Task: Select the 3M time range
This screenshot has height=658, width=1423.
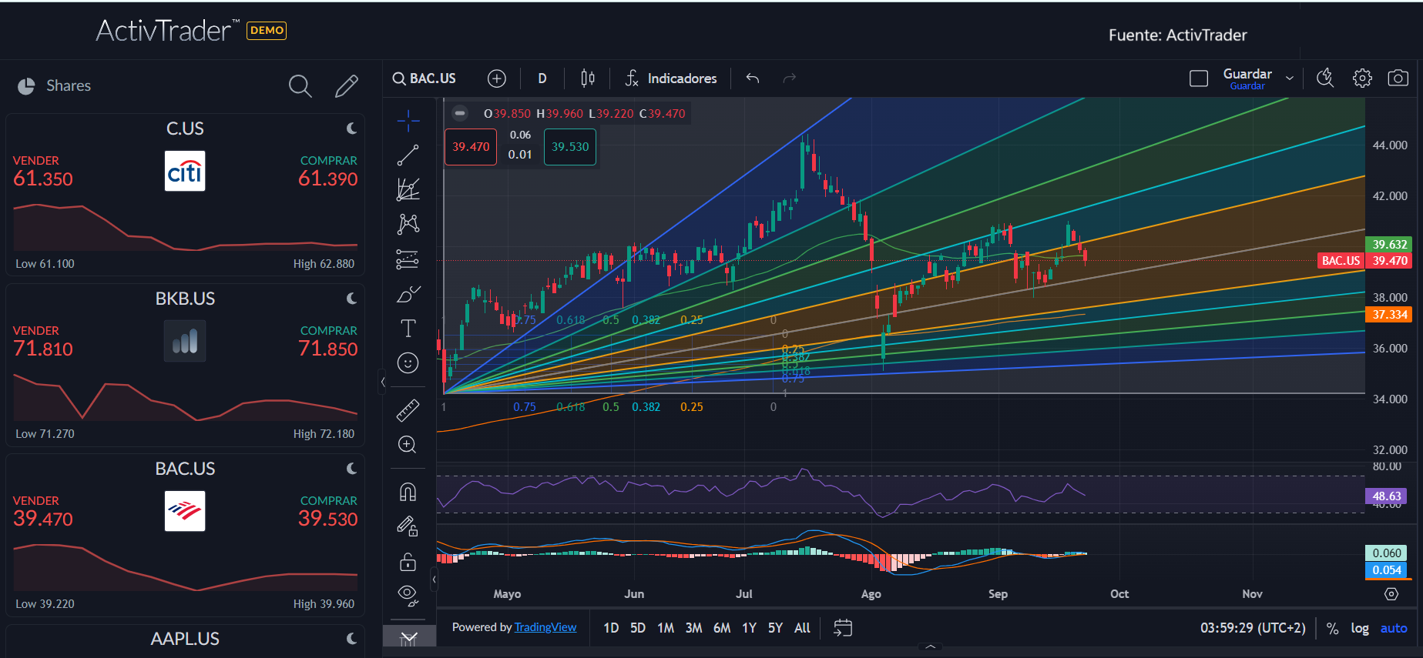Action: pyautogui.click(x=693, y=628)
